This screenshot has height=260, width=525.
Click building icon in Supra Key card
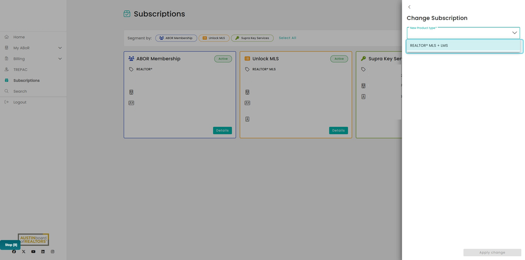pyautogui.click(x=364, y=85)
